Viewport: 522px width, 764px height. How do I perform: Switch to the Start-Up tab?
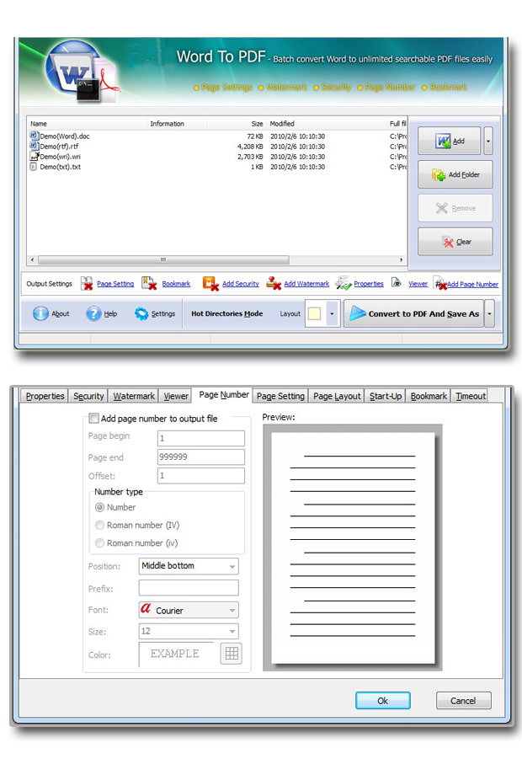385,396
